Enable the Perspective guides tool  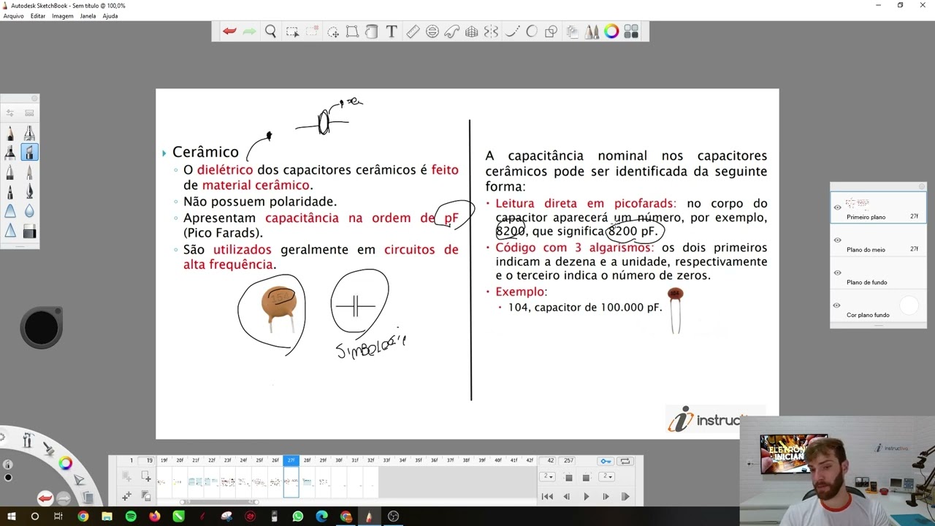coord(472,31)
